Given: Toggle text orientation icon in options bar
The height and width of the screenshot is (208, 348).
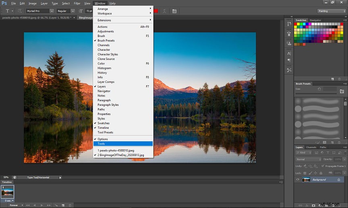Looking at the screenshot, I should (20, 11).
